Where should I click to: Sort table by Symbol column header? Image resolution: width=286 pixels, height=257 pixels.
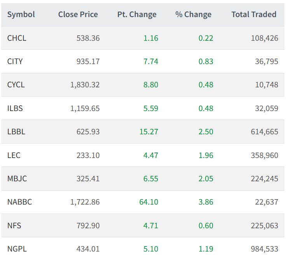tap(21, 14)
